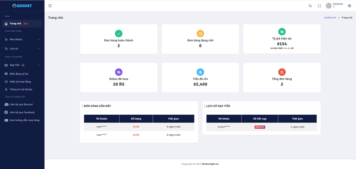
Task: Click the green completed orders checkmark icon
Action: click(119, 33)
